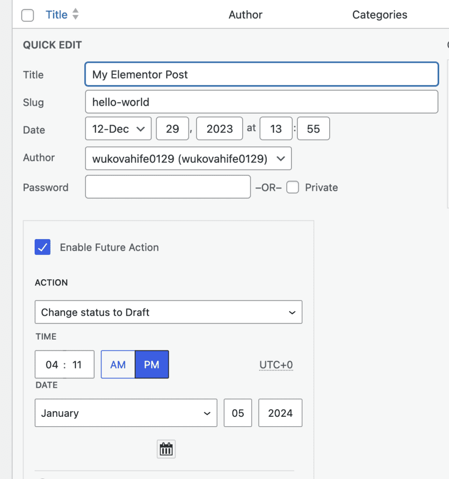Viewport: 449px width, 479px height.
Task: Click the QUICK EDIT heading area
Action: click(51, 45)
